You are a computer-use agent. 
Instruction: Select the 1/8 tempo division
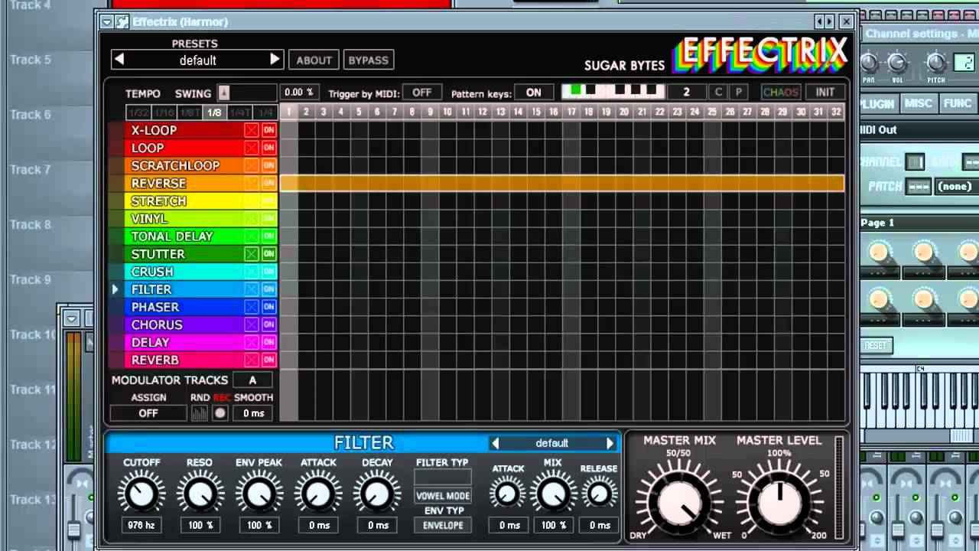tap(213, 112)
